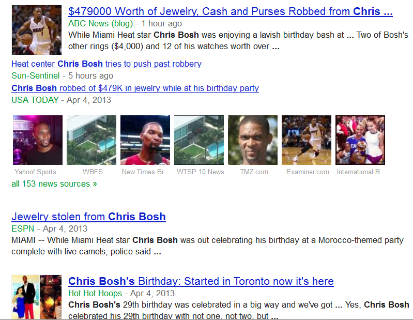Select the Yahoo! Sports thumbnail image

tap(38, 140)
